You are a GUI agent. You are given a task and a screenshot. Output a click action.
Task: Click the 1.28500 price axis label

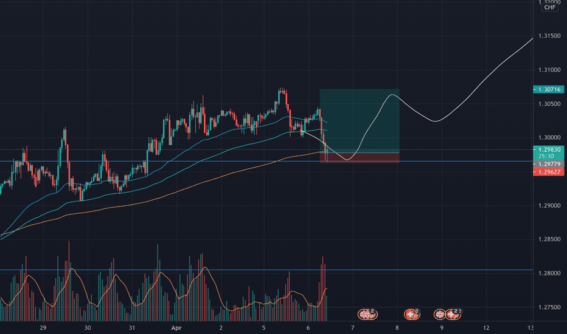coord(549,239)
